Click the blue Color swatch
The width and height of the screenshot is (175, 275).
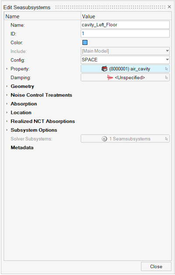pos(85,43)
